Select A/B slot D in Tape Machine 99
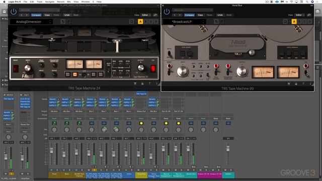322x181 pixels. click(310, 22)
